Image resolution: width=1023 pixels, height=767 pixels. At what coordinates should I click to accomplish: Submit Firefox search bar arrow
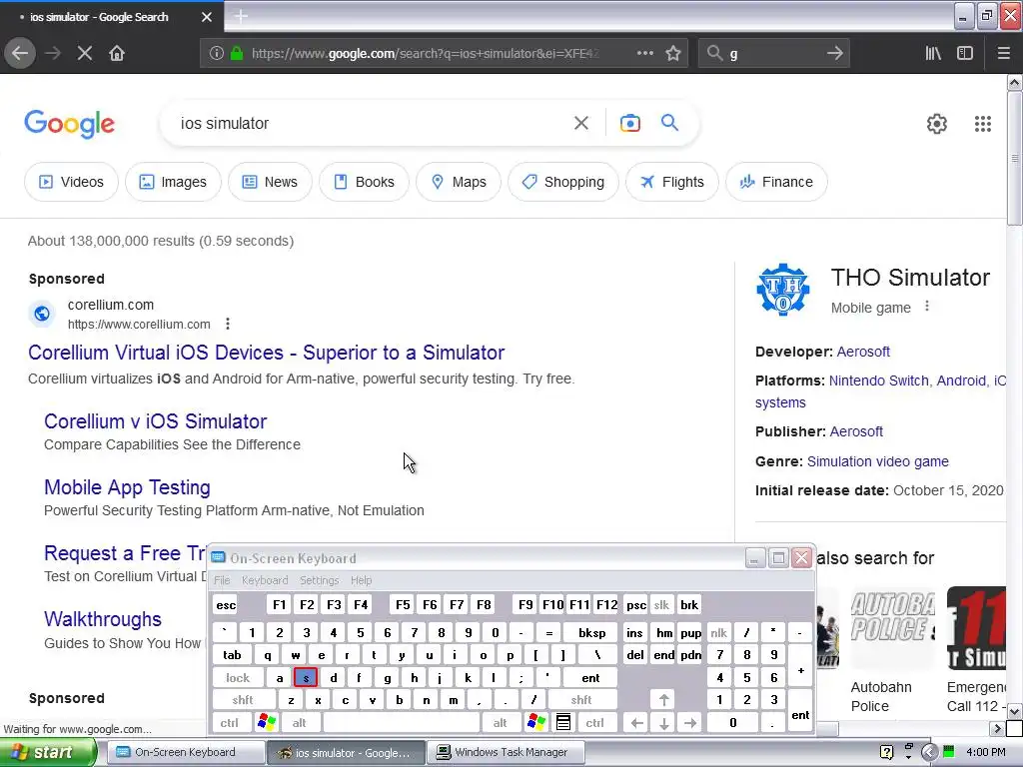pos(834,53)
